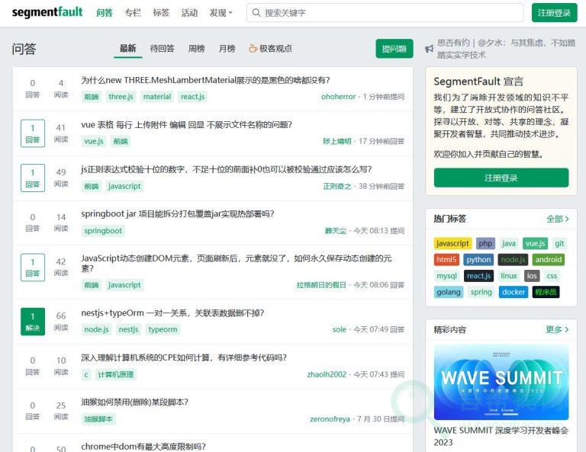586x452 pixels.
Task: Click the top-right 注册登录 button
Action: (x=554, y=13)
